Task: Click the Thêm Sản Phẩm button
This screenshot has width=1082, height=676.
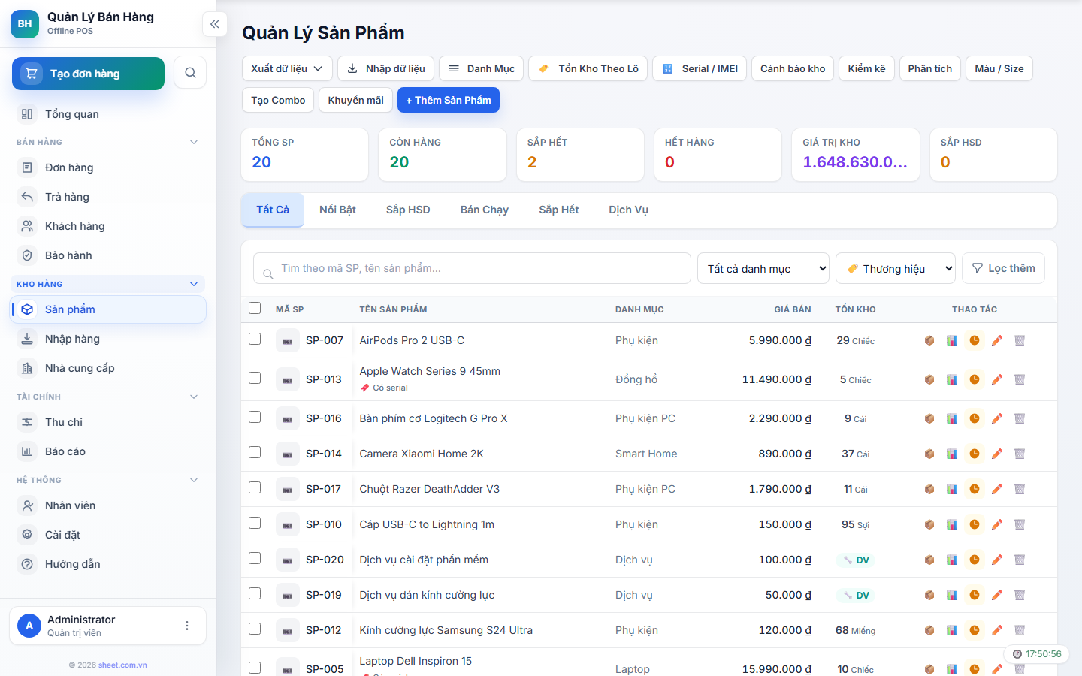Action: [449, 100]
